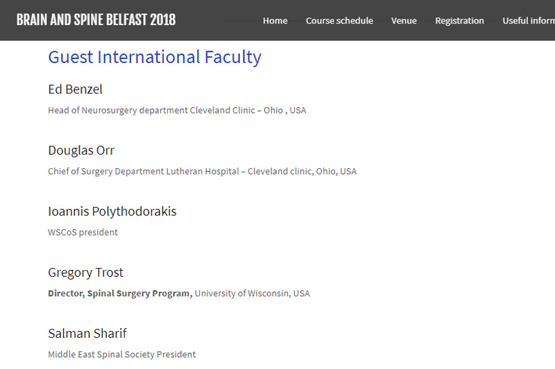Click the Brain and Spine Belfast 2018 title

[96, 20]
